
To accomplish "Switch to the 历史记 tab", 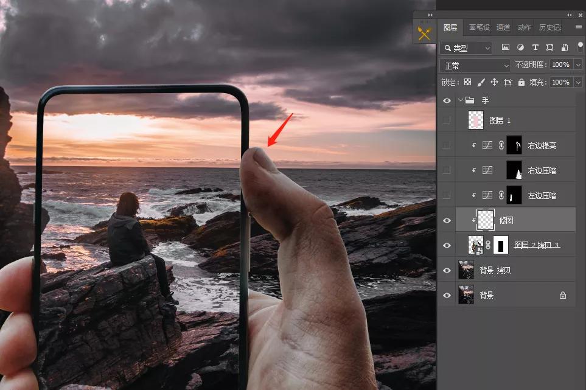I will 549,27.
